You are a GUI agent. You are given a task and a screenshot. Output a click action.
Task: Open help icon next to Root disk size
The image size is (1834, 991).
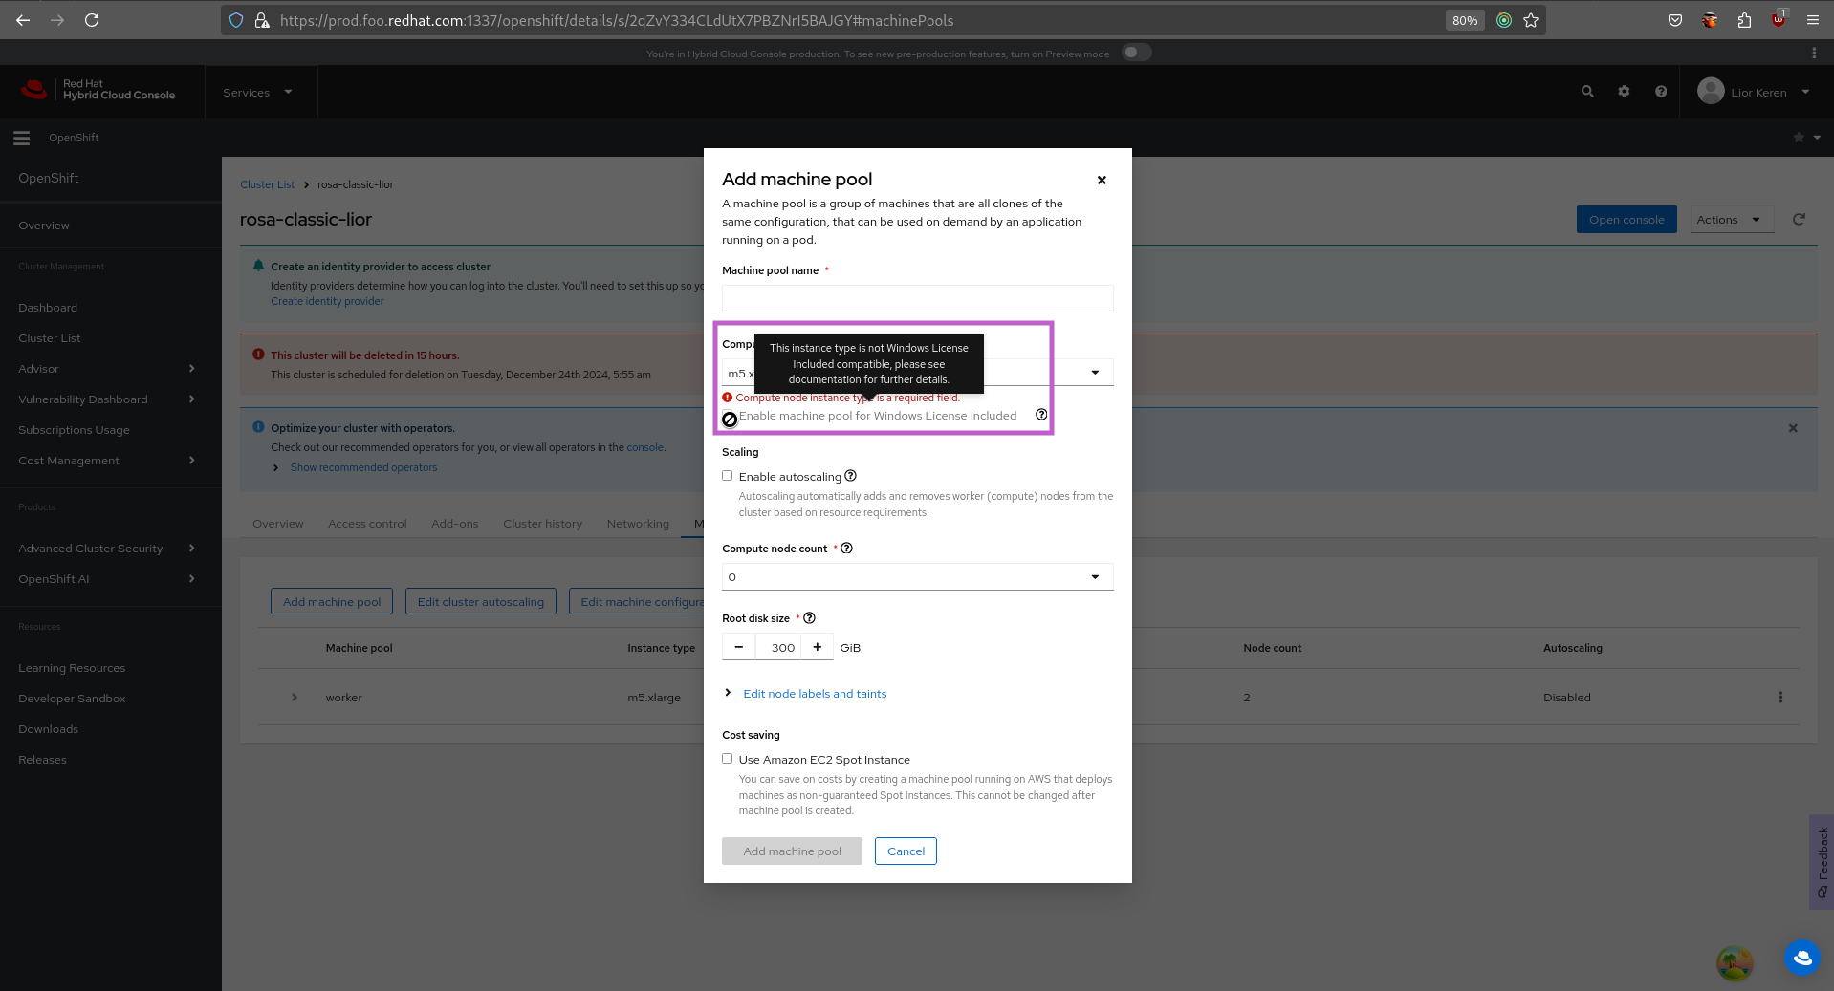tap(809, 618)
